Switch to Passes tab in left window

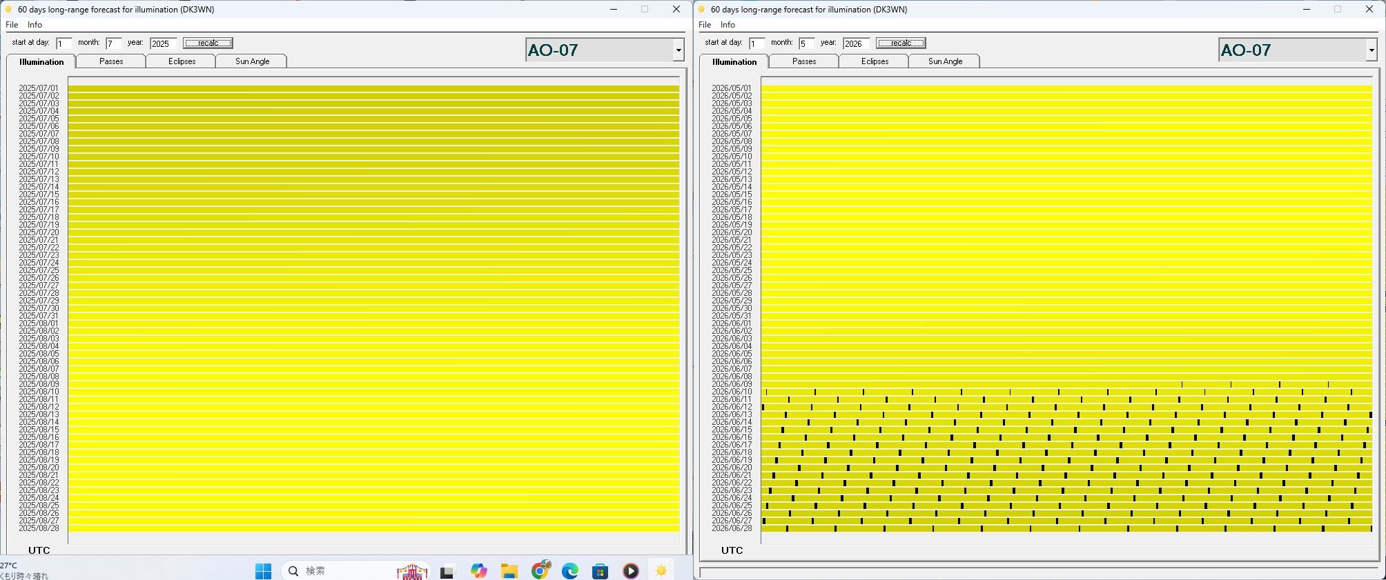pyautogui.click(x=111, y=61)
